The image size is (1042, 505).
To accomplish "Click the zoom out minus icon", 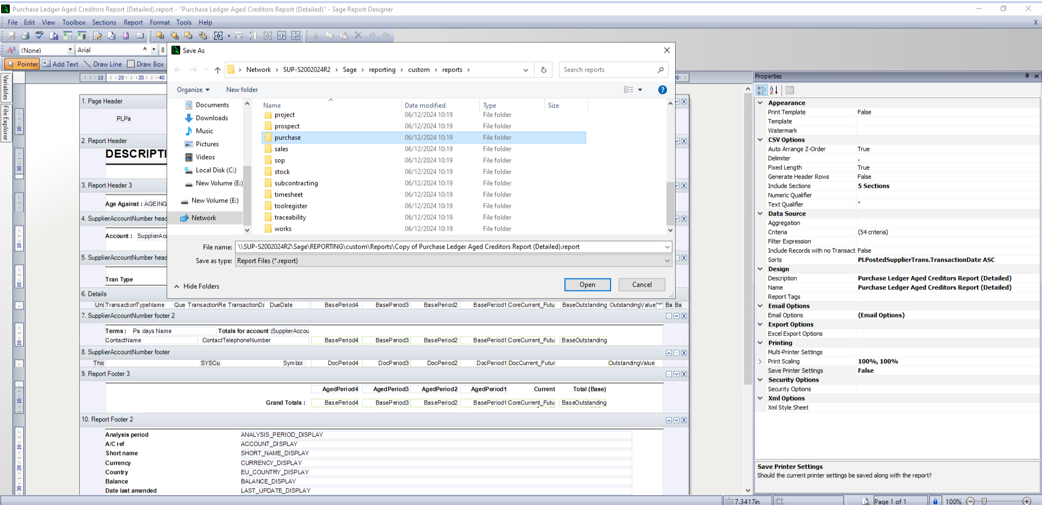I will [x=970, y=501].
